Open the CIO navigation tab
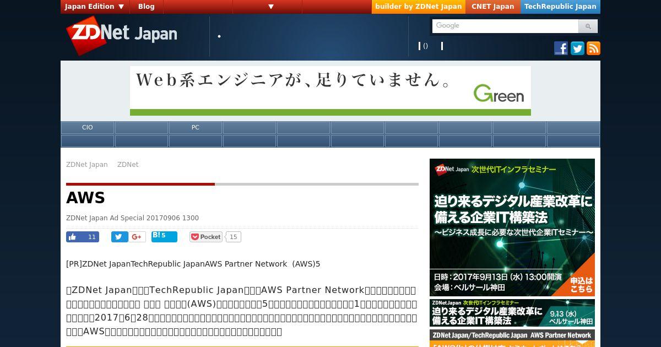Screen dimensions: 661x347 point(88,127)
